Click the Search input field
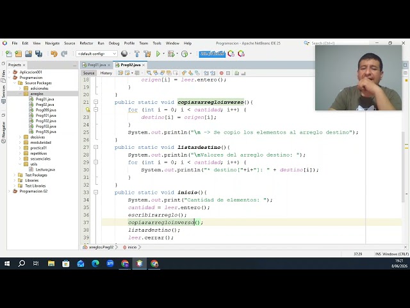Image resolution: width=410 pixels, height=308 pixels. (x=339, y=43)
